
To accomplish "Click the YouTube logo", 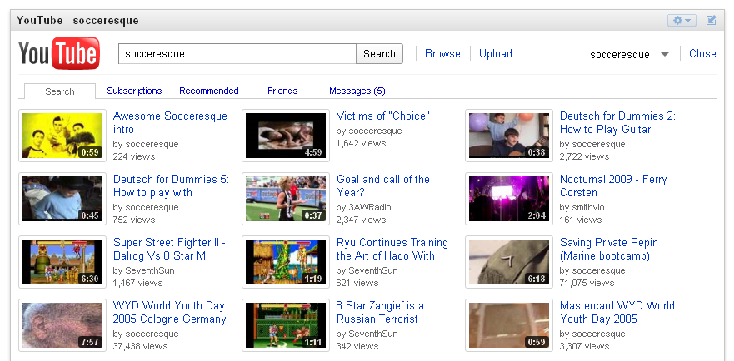I will 59,54.
